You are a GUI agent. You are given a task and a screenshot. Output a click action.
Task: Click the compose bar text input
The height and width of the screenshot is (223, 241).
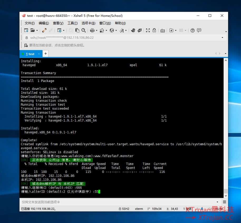pyautogui.click(x=118, y=202)
